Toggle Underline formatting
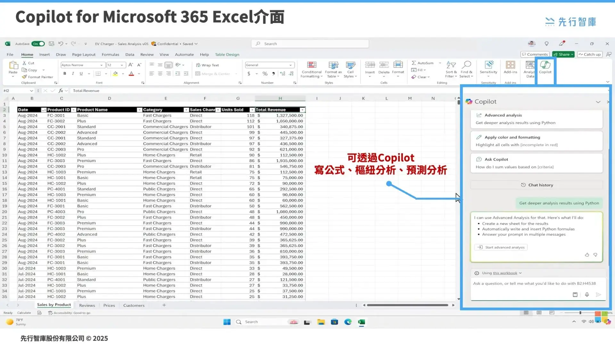This screenshot has width=615, height=346. [x=81, y=74]
